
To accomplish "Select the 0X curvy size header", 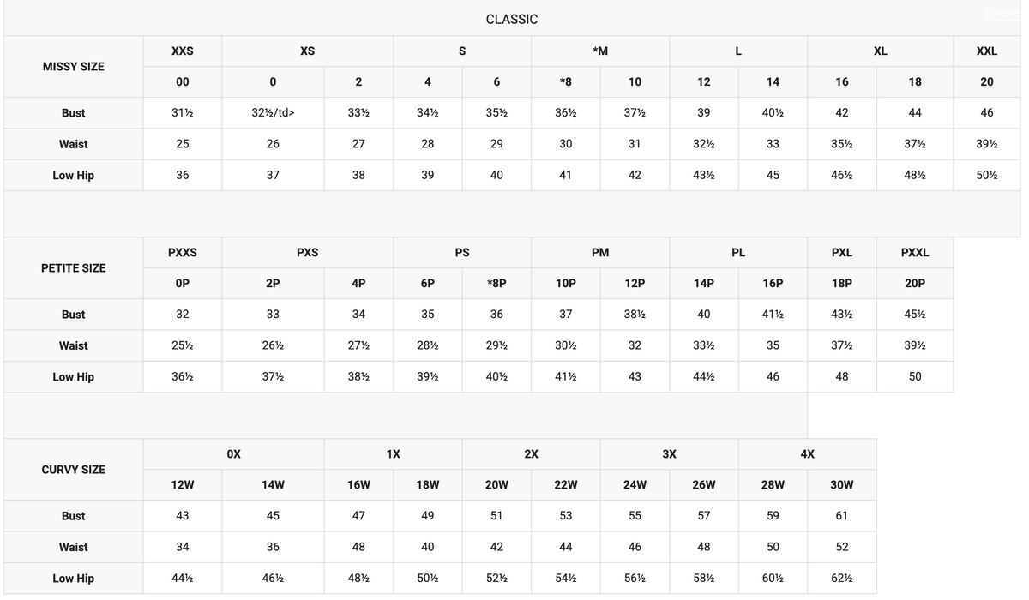I will 234,453.
